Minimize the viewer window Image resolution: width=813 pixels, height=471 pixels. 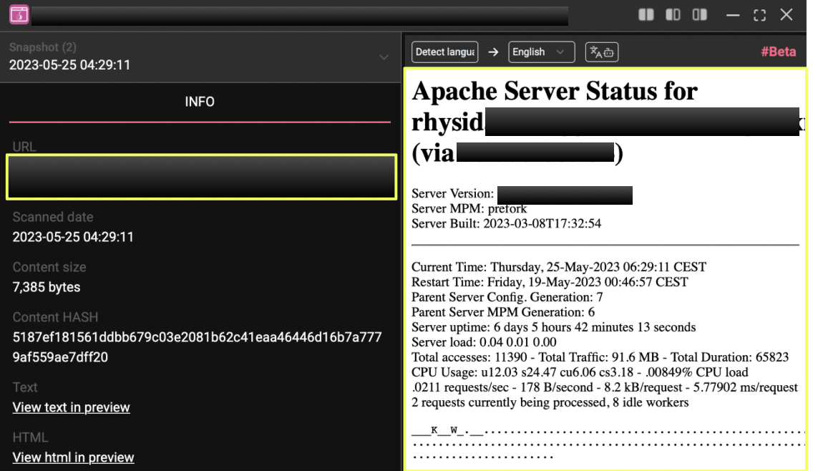tap(733, 14)
